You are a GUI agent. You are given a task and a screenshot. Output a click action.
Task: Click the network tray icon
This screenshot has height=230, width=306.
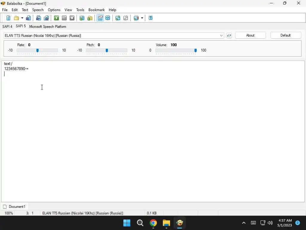[263, 223]
